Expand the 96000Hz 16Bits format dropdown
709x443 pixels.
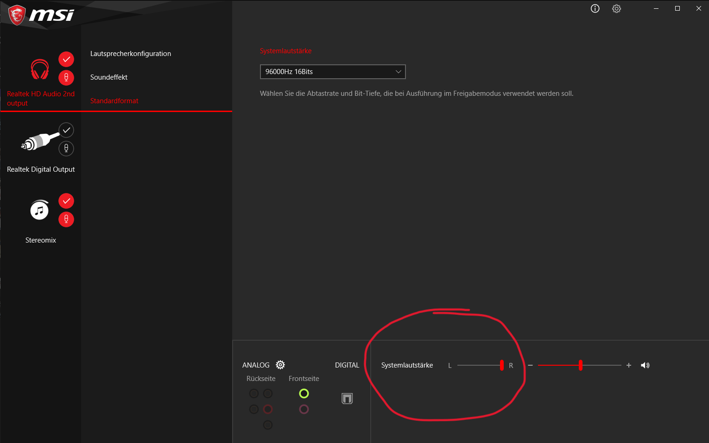[333, 72]
